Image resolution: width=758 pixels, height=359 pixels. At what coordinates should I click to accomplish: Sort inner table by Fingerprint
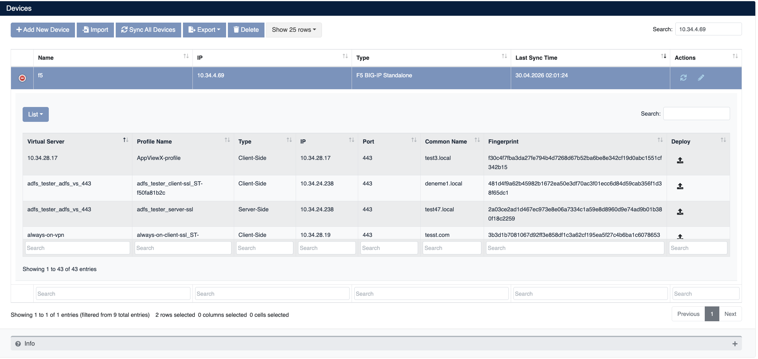660,140
